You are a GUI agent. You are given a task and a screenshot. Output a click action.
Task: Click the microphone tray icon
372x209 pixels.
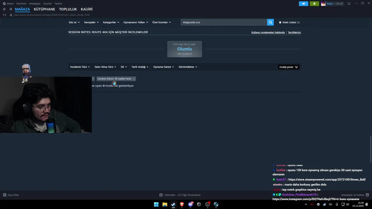point(337,204)
